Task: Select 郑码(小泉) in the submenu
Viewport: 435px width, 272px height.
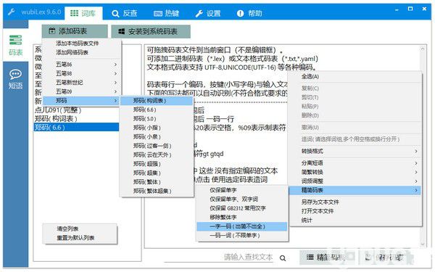Action: click(157, 137)
